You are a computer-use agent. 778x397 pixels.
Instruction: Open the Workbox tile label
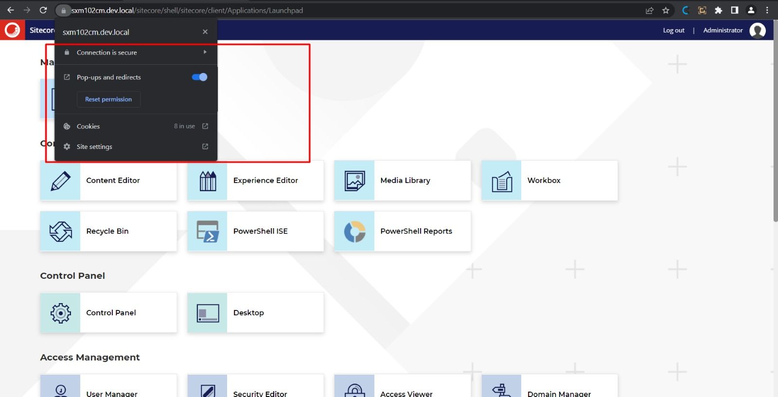click(544, 180)
